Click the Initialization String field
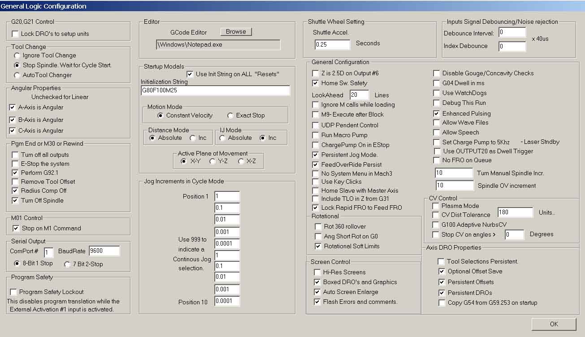Viewport: 585px width, 337px height. tap(215, 91)
